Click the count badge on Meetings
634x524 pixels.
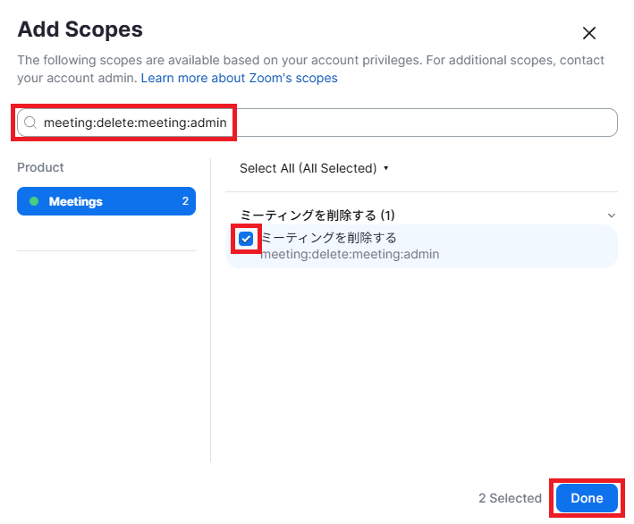point(185,201)
